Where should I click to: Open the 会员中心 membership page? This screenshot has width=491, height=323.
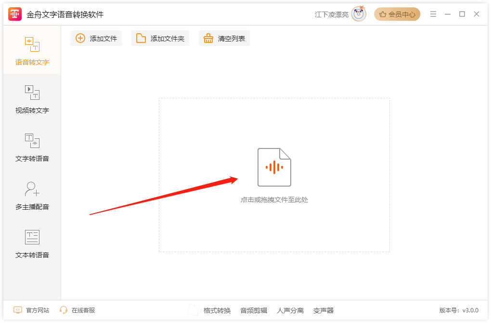point(397,14)
